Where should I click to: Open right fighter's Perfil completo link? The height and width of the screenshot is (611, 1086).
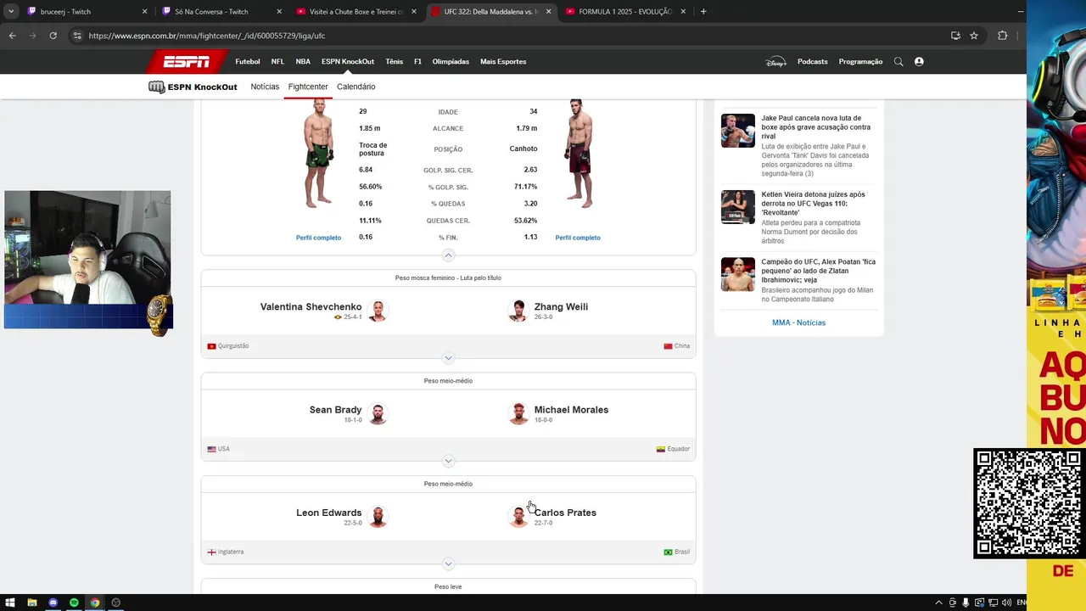point(578,238)
